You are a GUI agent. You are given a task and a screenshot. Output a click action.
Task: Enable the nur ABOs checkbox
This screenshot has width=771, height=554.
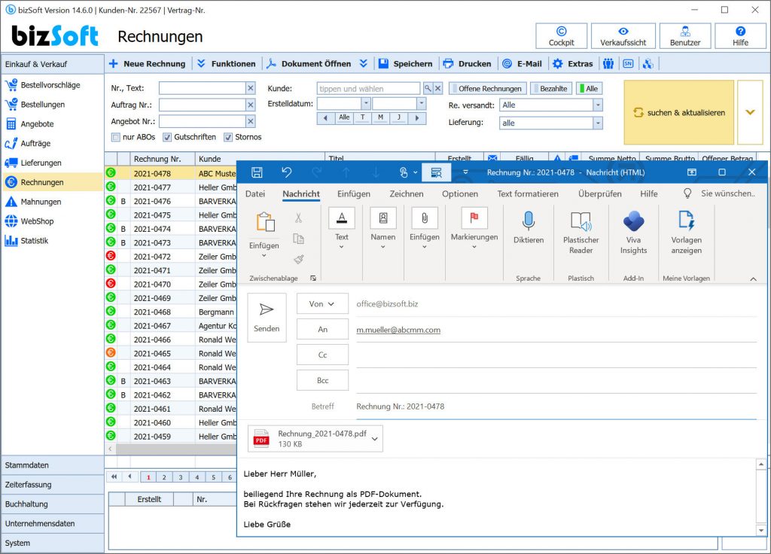[x=116, y=137]
